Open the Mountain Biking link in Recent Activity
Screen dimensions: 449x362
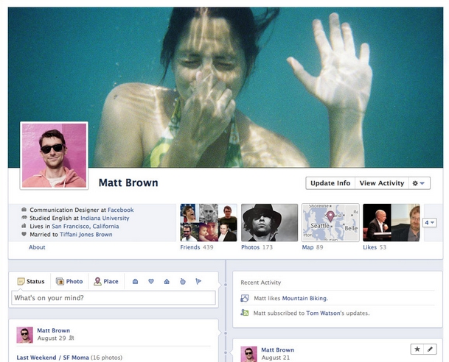pos(304,298)
